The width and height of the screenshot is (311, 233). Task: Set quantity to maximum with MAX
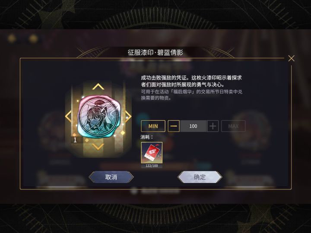coord(233,126)
